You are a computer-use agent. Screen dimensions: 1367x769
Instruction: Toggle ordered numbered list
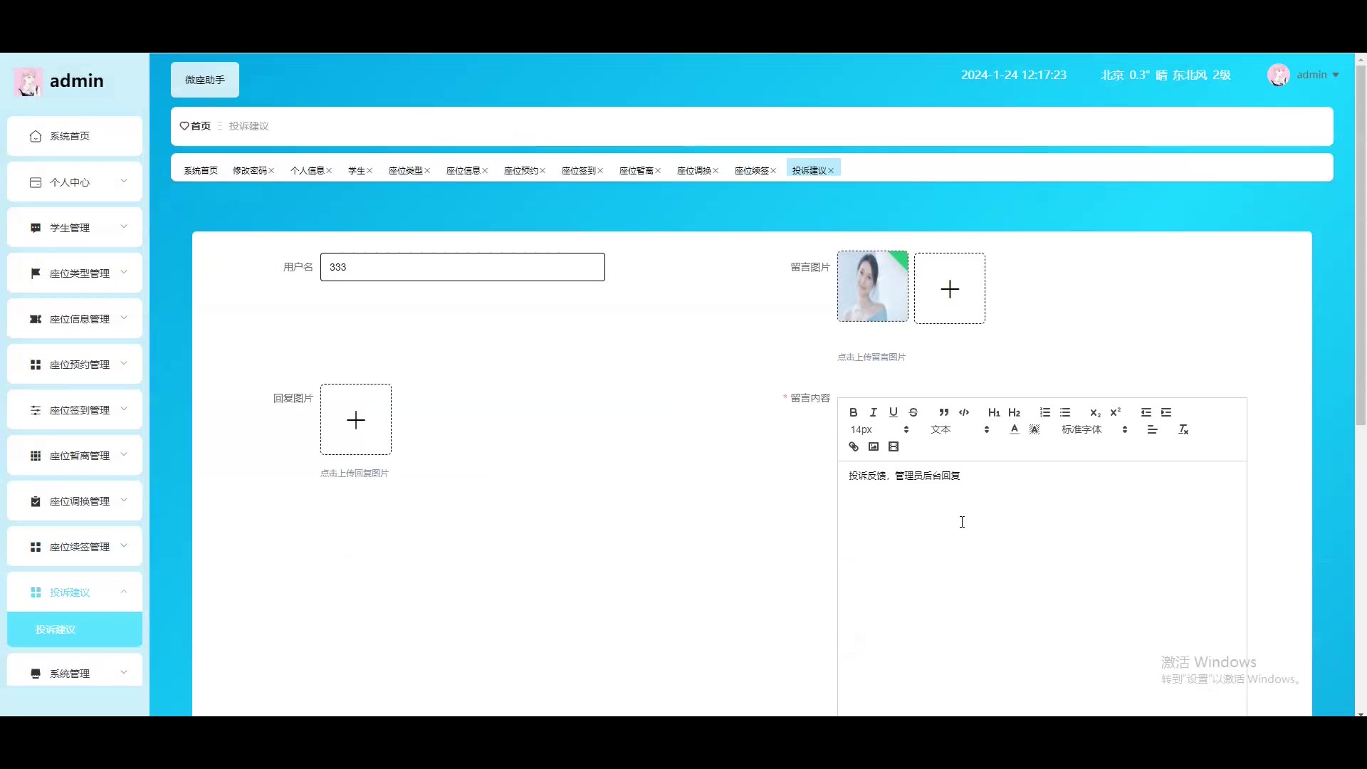tap(1044, 412)
